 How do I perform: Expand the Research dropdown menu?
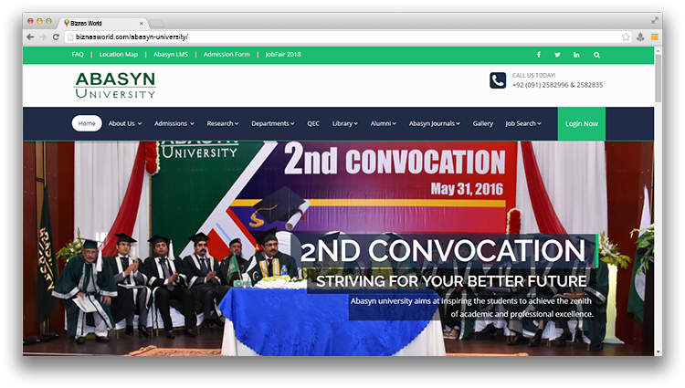pos(222,123)
